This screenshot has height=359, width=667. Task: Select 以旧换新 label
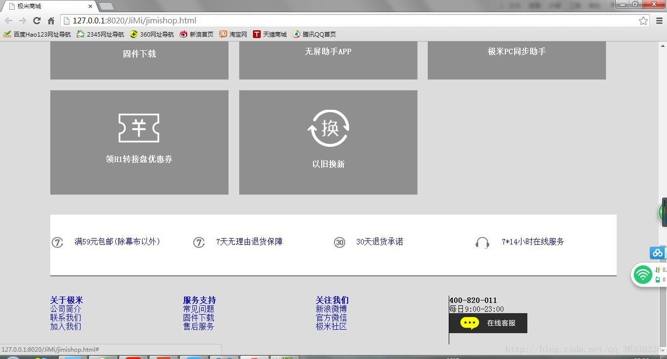tap(328, 164)
